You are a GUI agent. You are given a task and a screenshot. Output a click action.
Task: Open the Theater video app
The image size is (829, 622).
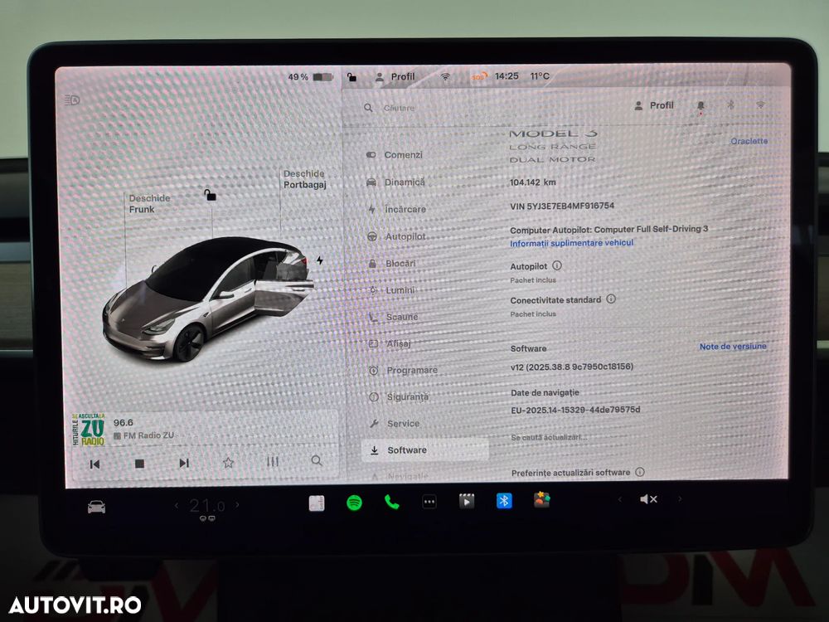(466, 500)
